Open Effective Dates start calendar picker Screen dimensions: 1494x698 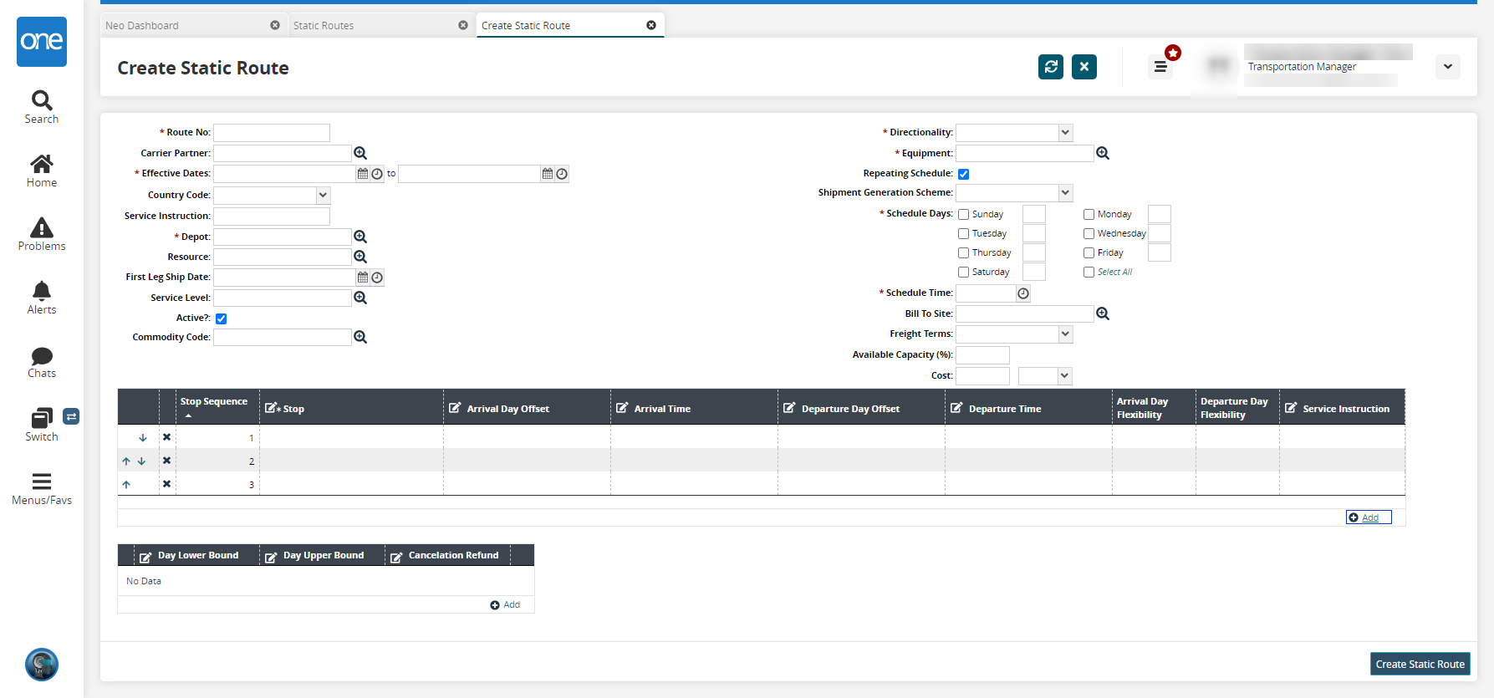pyautogui.click(x=363, y=174)
